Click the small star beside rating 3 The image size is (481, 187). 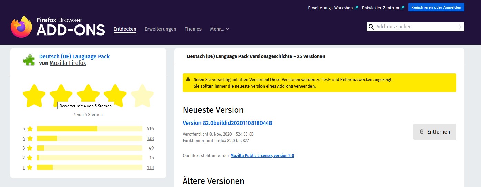coord(30,148)
